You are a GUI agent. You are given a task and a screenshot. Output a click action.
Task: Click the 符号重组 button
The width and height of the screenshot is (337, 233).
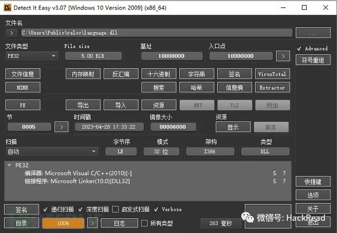[x=313, y=60]
